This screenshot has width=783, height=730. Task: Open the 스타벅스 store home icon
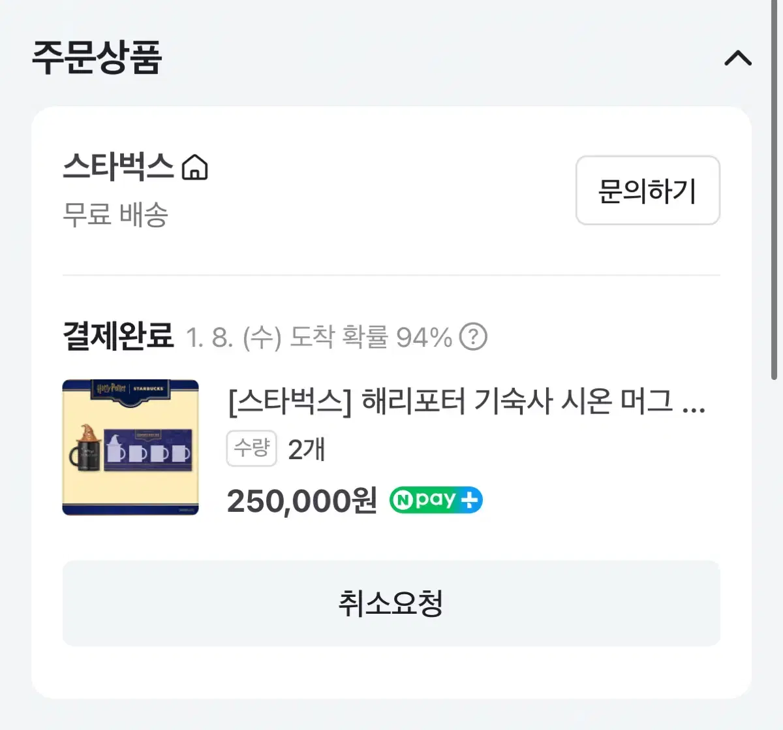tap(194, 167)
